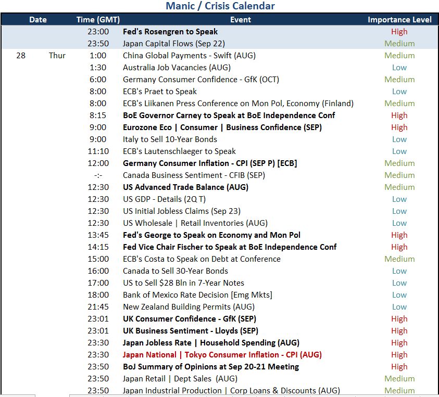The height and width of the screenshot is (397, 439).
Task: Click 'BoJ Summary of Opinions' event
Action: [x=211, y=367]
